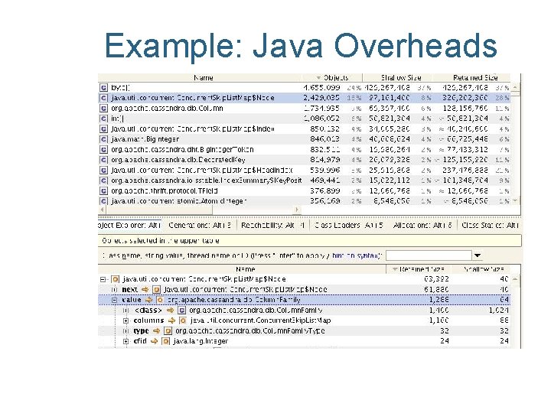
Task: Expand the columns tree node
Action: (x=126, y=320)
